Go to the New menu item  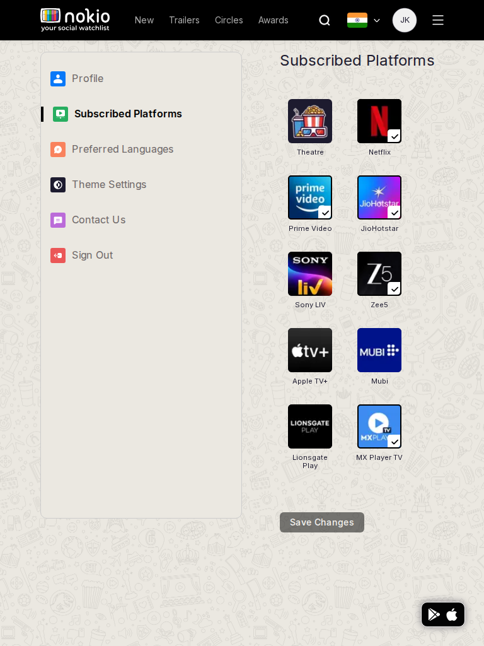pos(144,20)
